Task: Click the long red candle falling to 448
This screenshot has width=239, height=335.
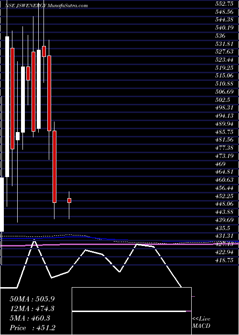Action: click(x=54, y=167)
